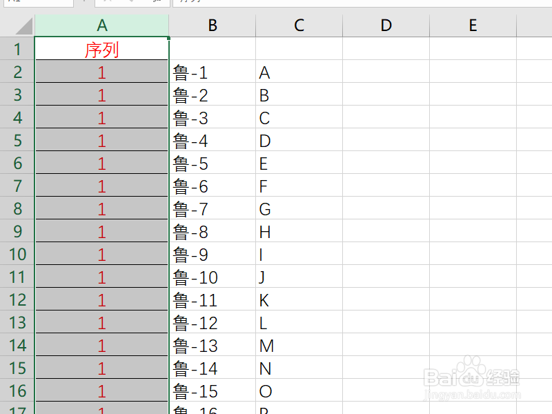This screenshot has width=552, height=414.
Task: Select row 2 header
Action: click(17, 72)
